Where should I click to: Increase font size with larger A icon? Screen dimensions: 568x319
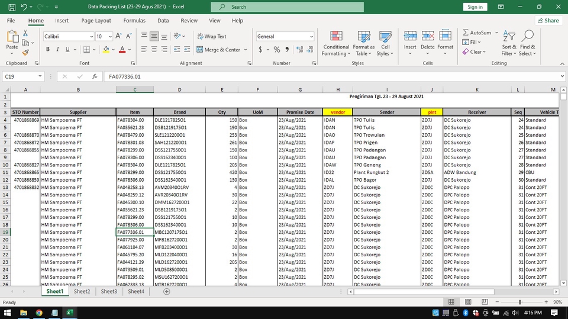(x=118, y=36)
